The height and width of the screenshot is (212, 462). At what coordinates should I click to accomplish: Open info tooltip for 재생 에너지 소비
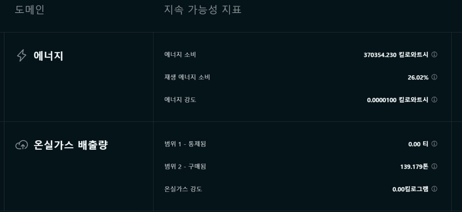pyautogui.click(x=434, y=77)
